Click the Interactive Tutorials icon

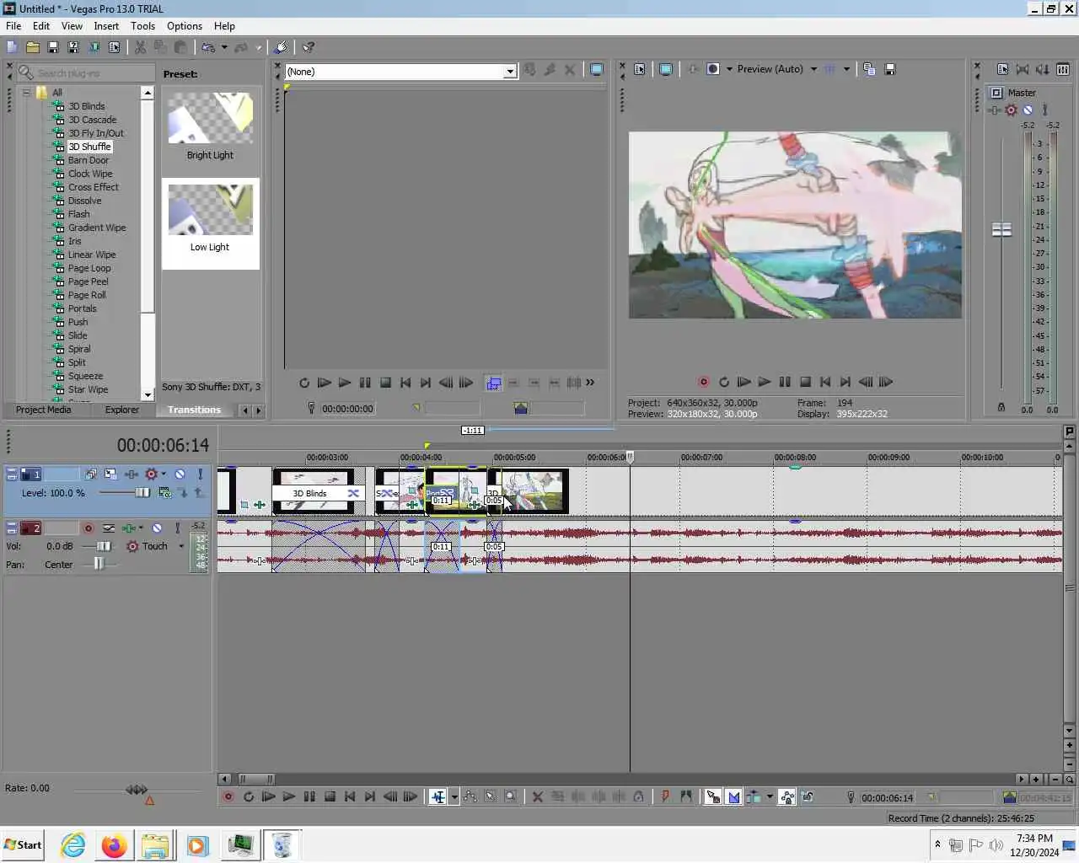pyautogui.click(x=282, y=47)
